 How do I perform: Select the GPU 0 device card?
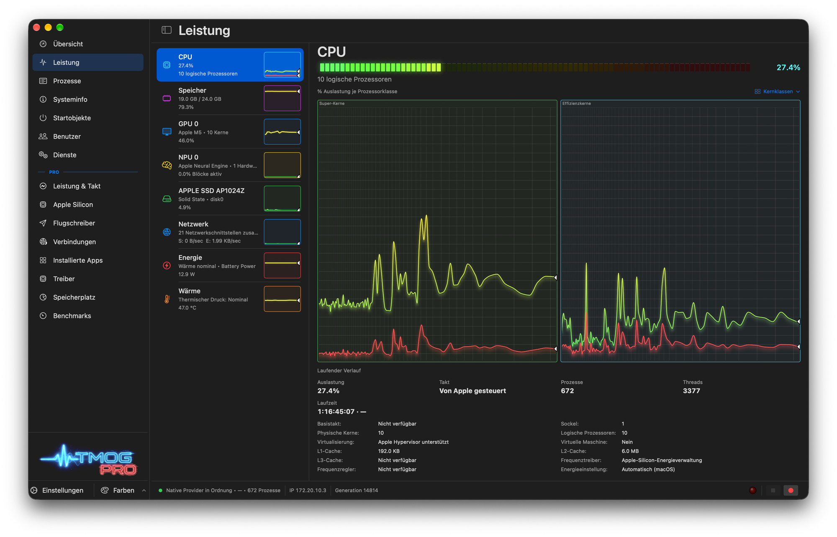[x=230, y=132]
